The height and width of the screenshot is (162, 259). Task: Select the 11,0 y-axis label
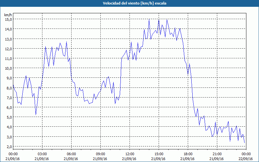pyautogui.click(x=8, y=59)
